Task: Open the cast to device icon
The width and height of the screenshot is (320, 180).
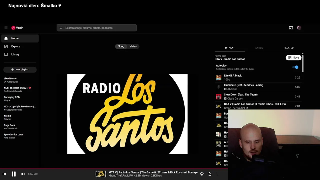Action: click(291, 28)
